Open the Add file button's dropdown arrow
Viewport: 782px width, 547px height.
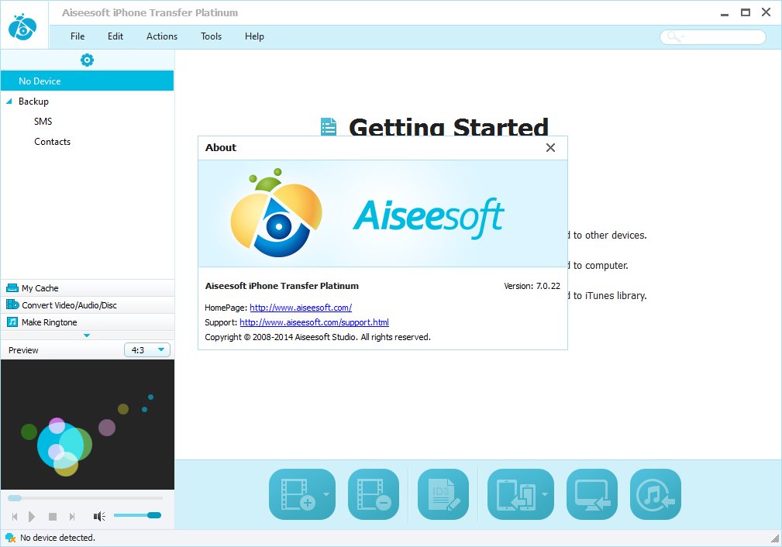pos(326,494)
